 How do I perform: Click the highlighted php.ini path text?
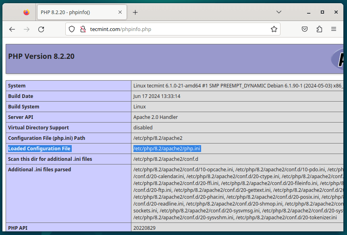[x=168, y=148]
